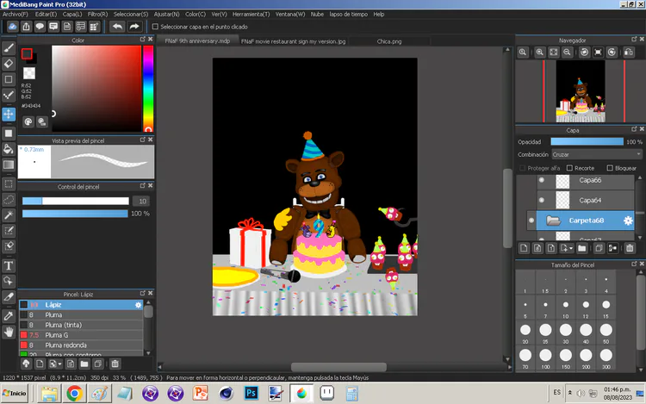Toggle visibility of Capa66 layer
This screenshot has width=646, height=404.
(542, 180)
